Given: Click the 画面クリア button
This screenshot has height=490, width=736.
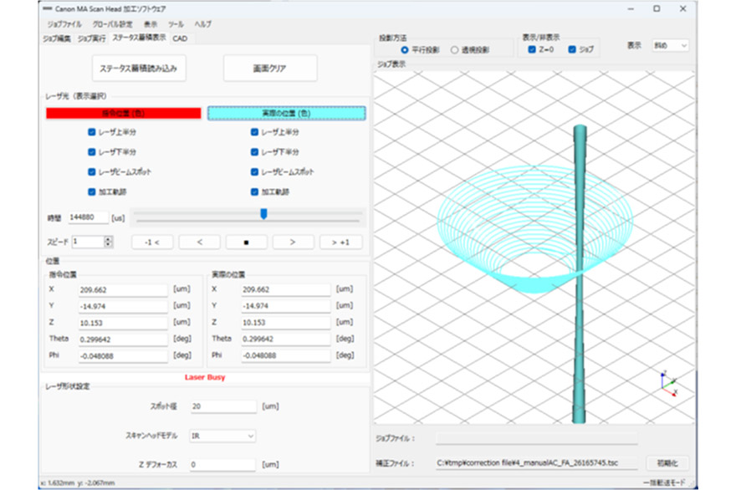Looking at the screenshot, I should [270, 68].
